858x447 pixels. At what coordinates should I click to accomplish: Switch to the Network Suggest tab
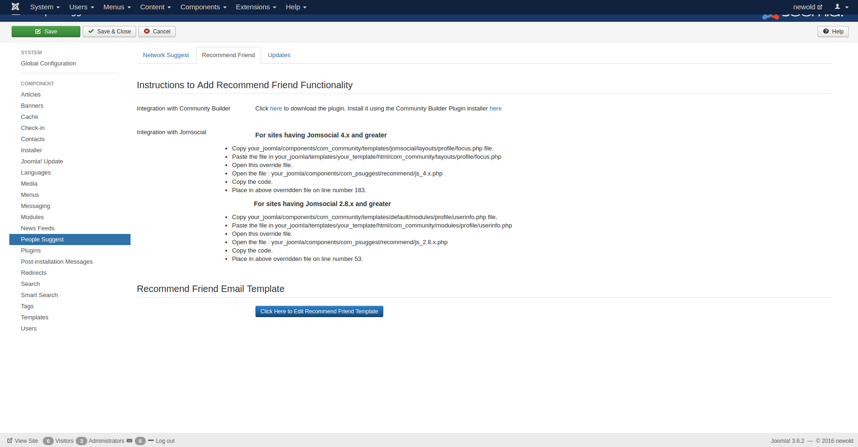166,55
